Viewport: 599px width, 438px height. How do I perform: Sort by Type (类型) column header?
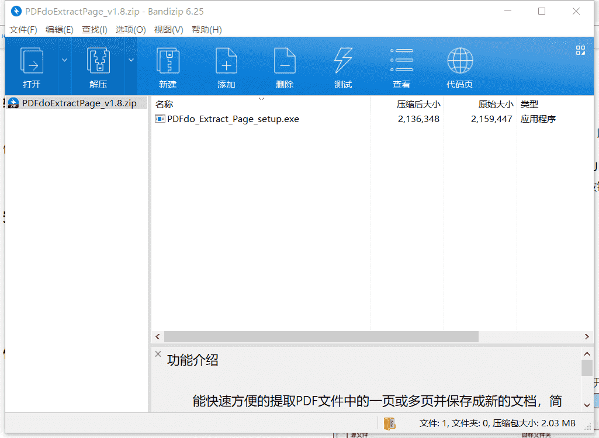coord(529,105)
